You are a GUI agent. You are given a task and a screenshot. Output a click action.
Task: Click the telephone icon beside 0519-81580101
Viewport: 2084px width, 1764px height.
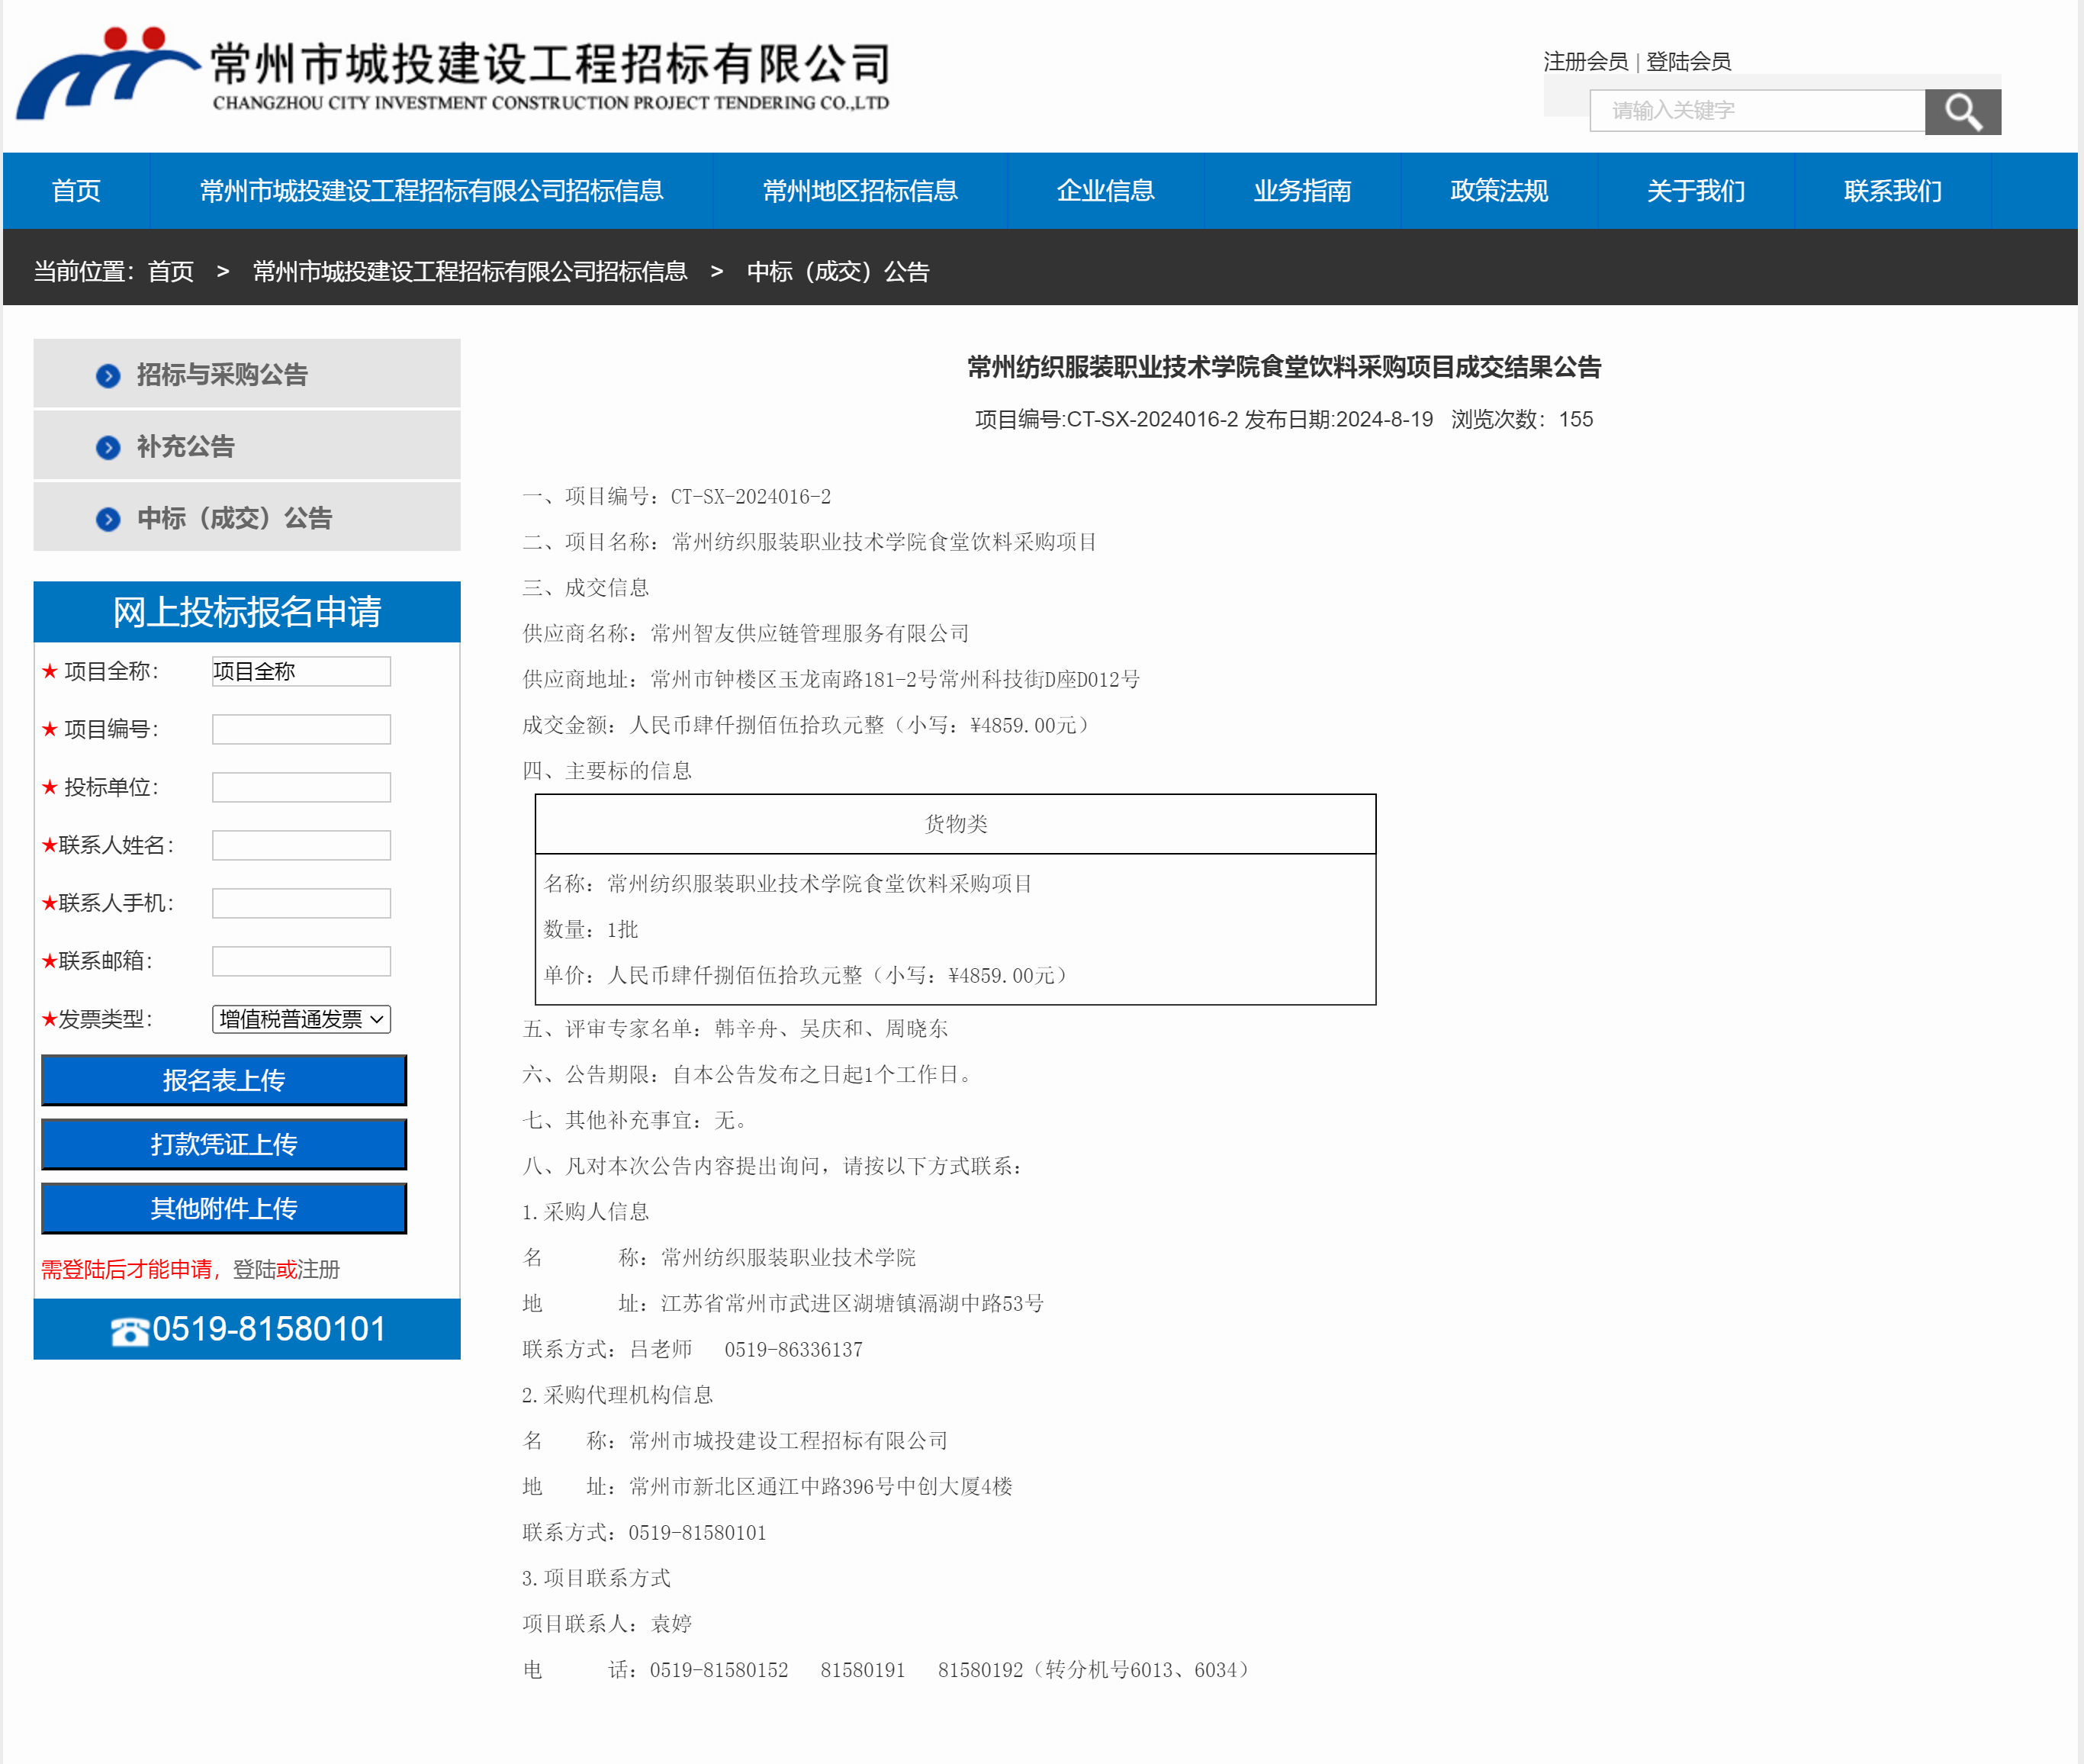pos(129,1331)
